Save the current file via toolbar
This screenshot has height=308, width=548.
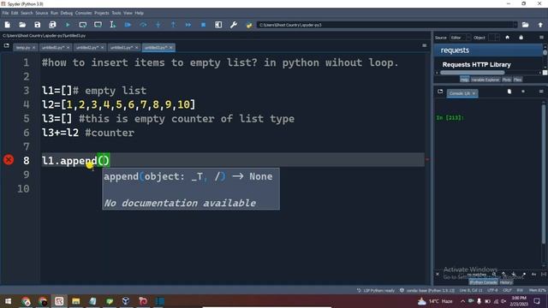(x=38, y=25)
